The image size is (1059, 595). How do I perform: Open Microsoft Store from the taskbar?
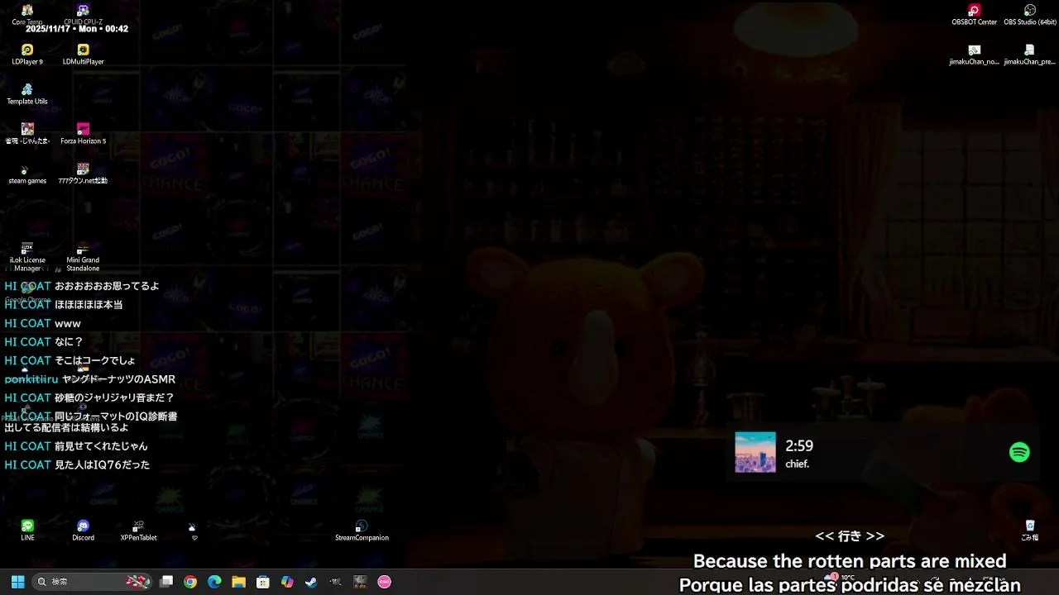click(263, 582)
